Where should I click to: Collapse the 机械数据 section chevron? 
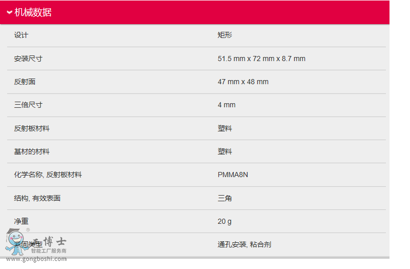pos(9,13)
